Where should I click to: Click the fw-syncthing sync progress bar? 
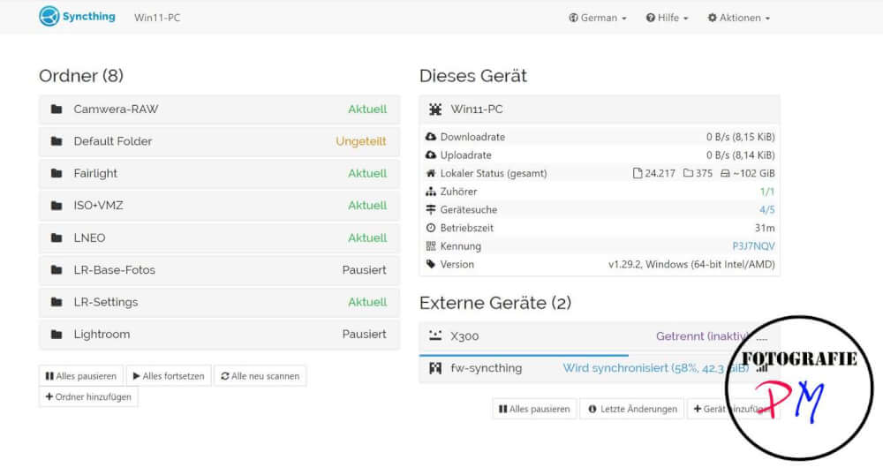[524, 356]
